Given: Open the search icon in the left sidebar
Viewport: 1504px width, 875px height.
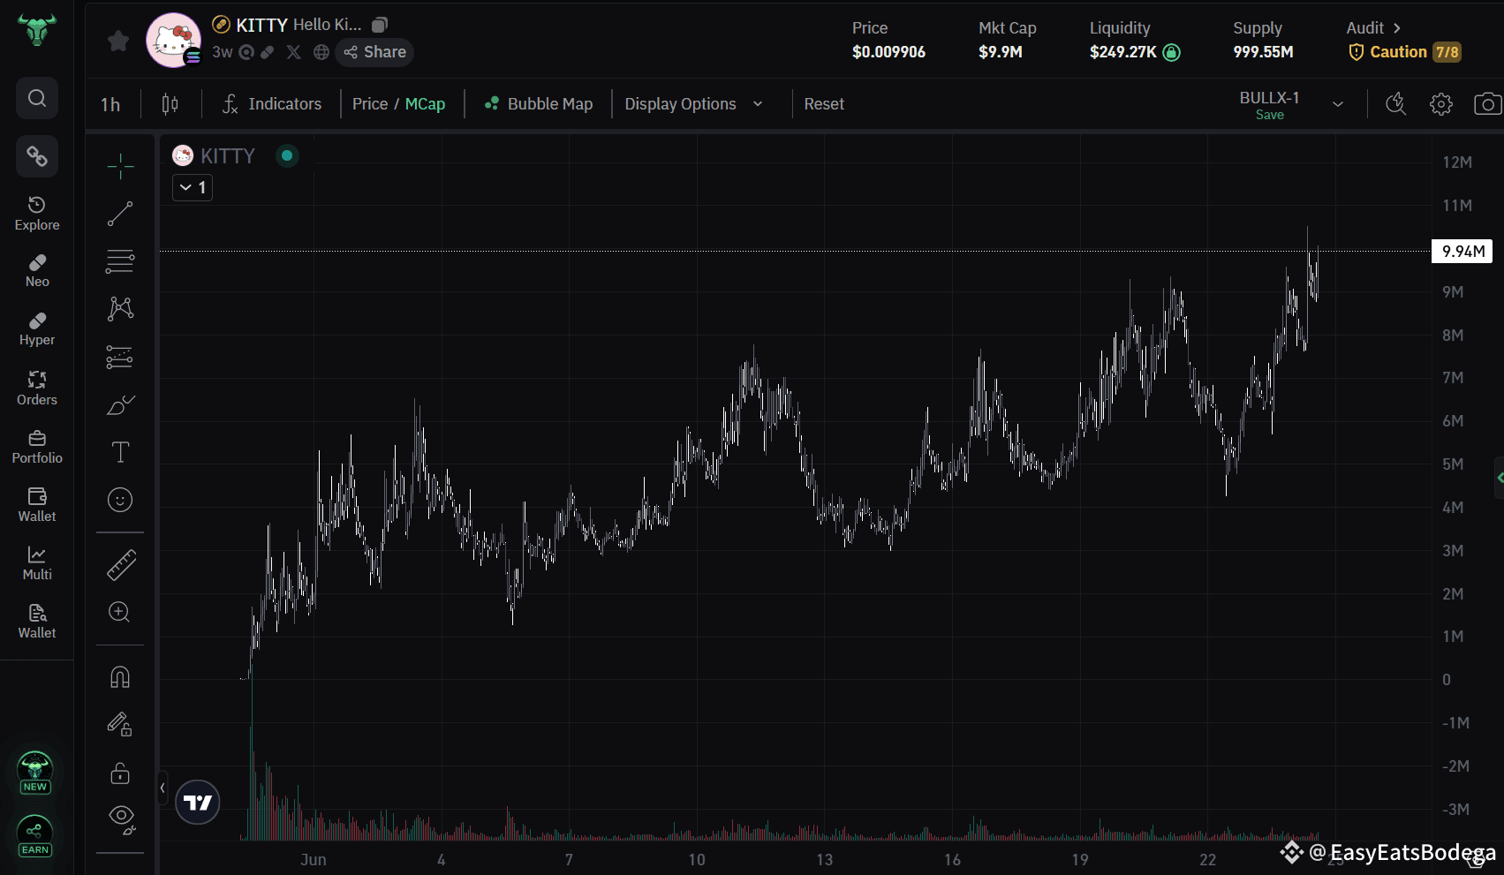Looking at the screenshot, I should click(x=37, y=98).
